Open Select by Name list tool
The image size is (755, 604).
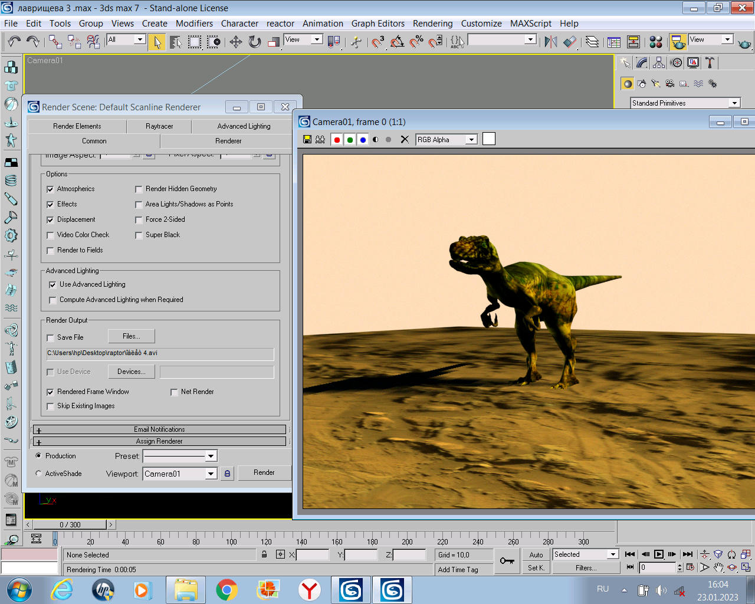coord(176,42)
